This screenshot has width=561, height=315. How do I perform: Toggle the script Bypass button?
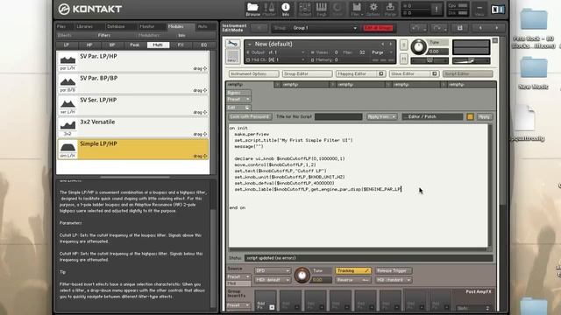click(x=238, y=93)
